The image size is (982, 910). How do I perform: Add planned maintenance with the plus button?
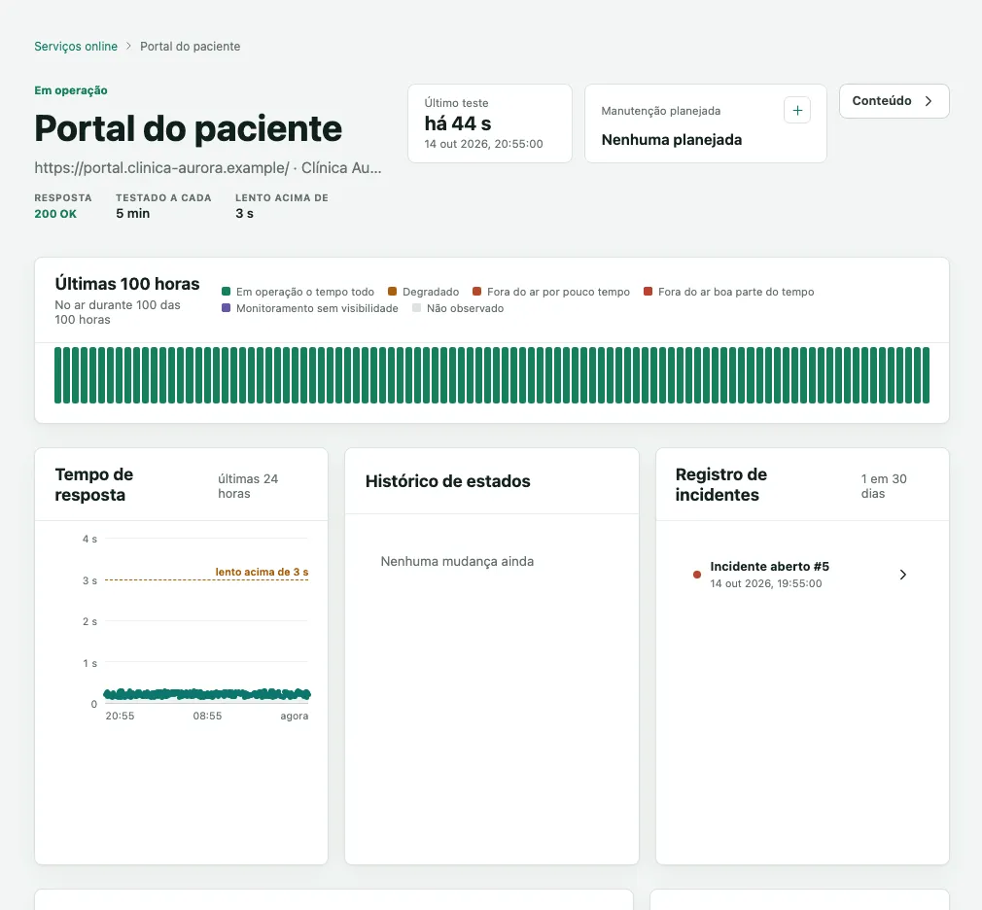(x=797, y=110)
